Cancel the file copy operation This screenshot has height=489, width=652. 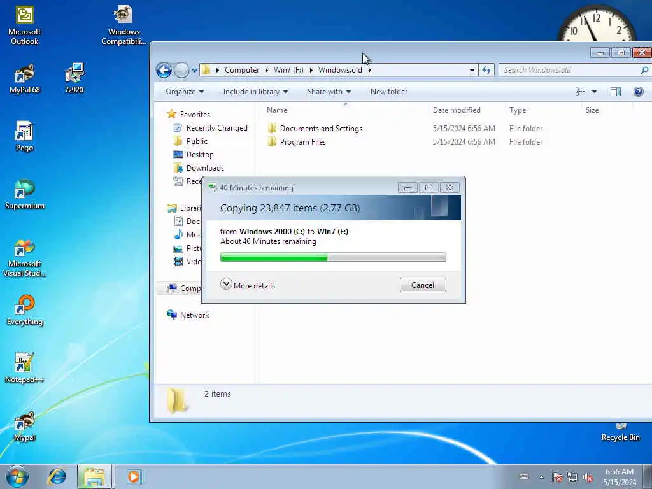click(x=423, y=285)
